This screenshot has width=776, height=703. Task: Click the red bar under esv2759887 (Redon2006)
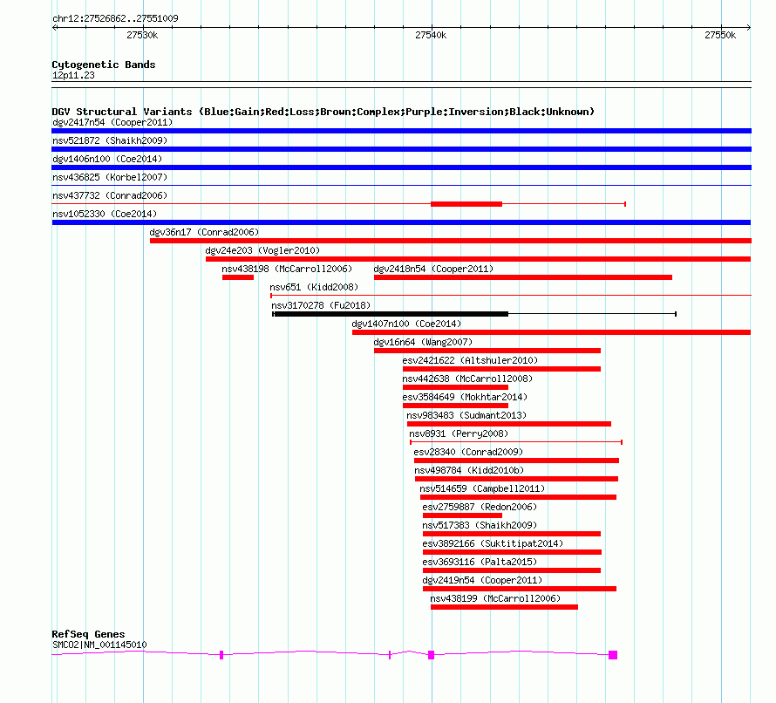point(462,515)
